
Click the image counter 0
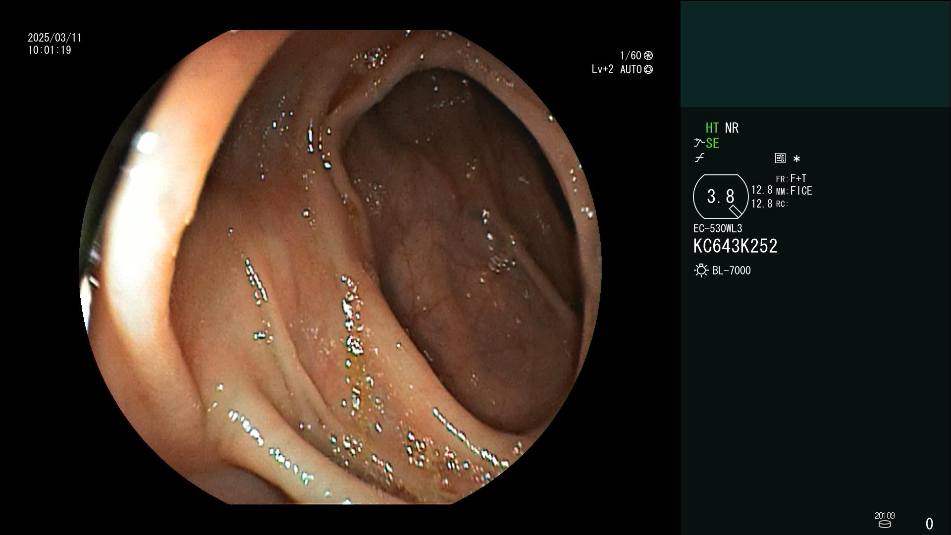tap(929, 524)
